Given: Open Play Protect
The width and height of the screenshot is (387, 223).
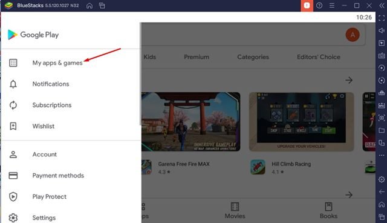Looking at the screenshot, I should point(71,197).
